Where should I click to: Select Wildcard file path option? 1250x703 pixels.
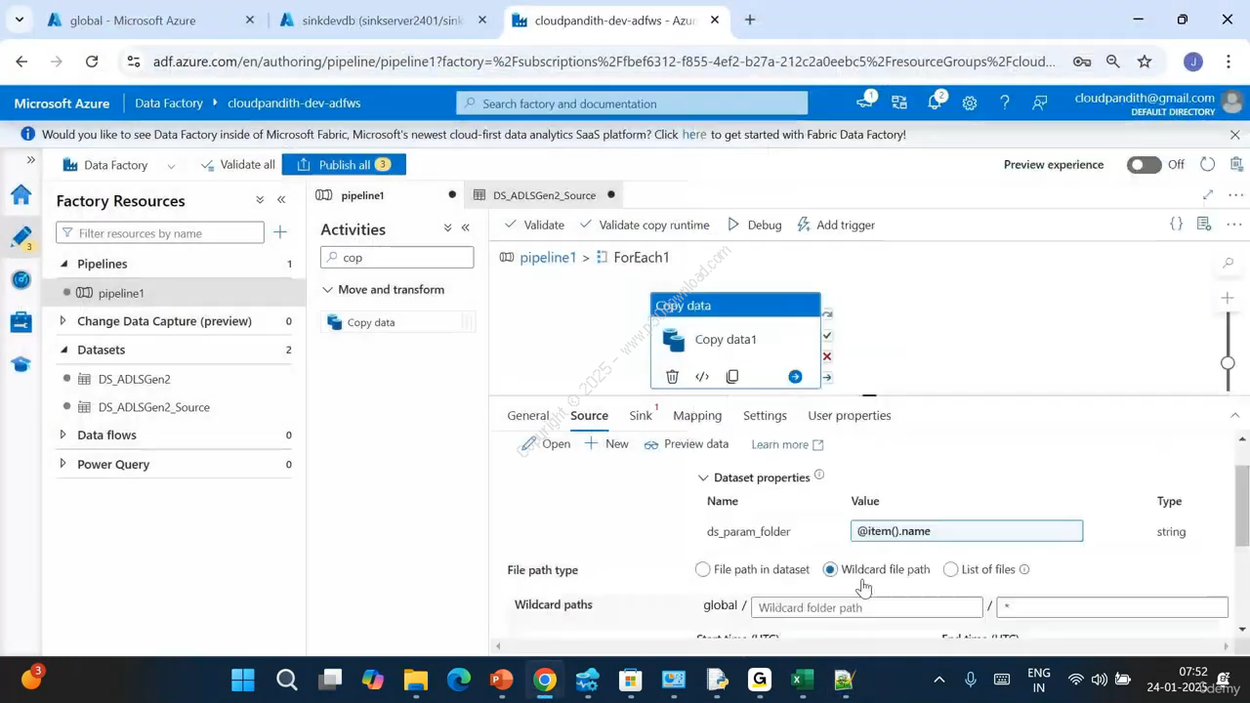[830, 569]
